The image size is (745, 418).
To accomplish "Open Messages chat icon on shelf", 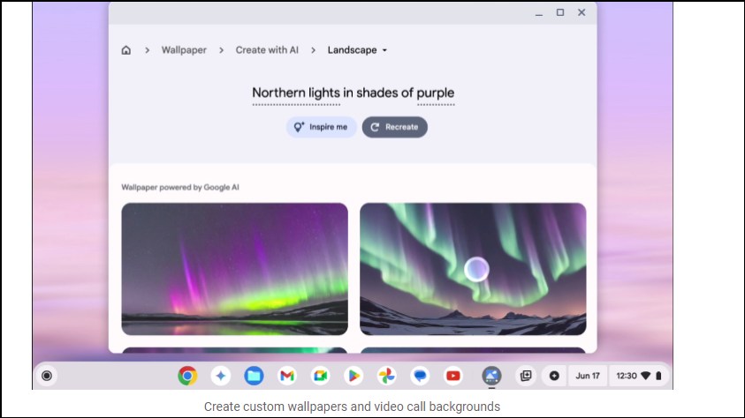I will point(420,376).
